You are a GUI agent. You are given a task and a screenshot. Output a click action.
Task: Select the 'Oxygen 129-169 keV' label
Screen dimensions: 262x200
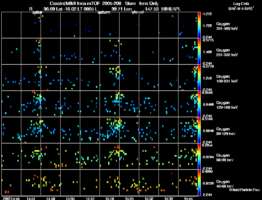227,105
